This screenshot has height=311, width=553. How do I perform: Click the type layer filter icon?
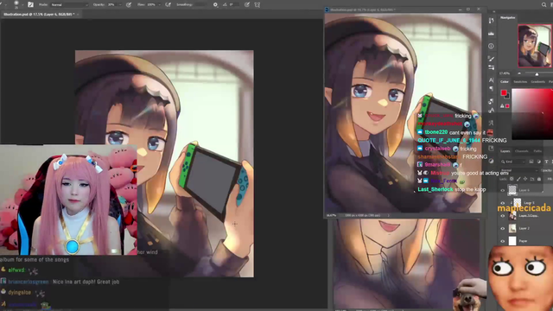click(546, 162)
